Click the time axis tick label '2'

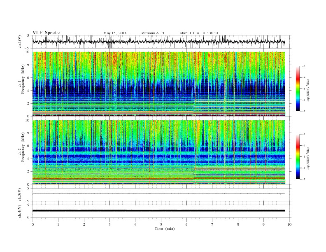pos(84,224)
